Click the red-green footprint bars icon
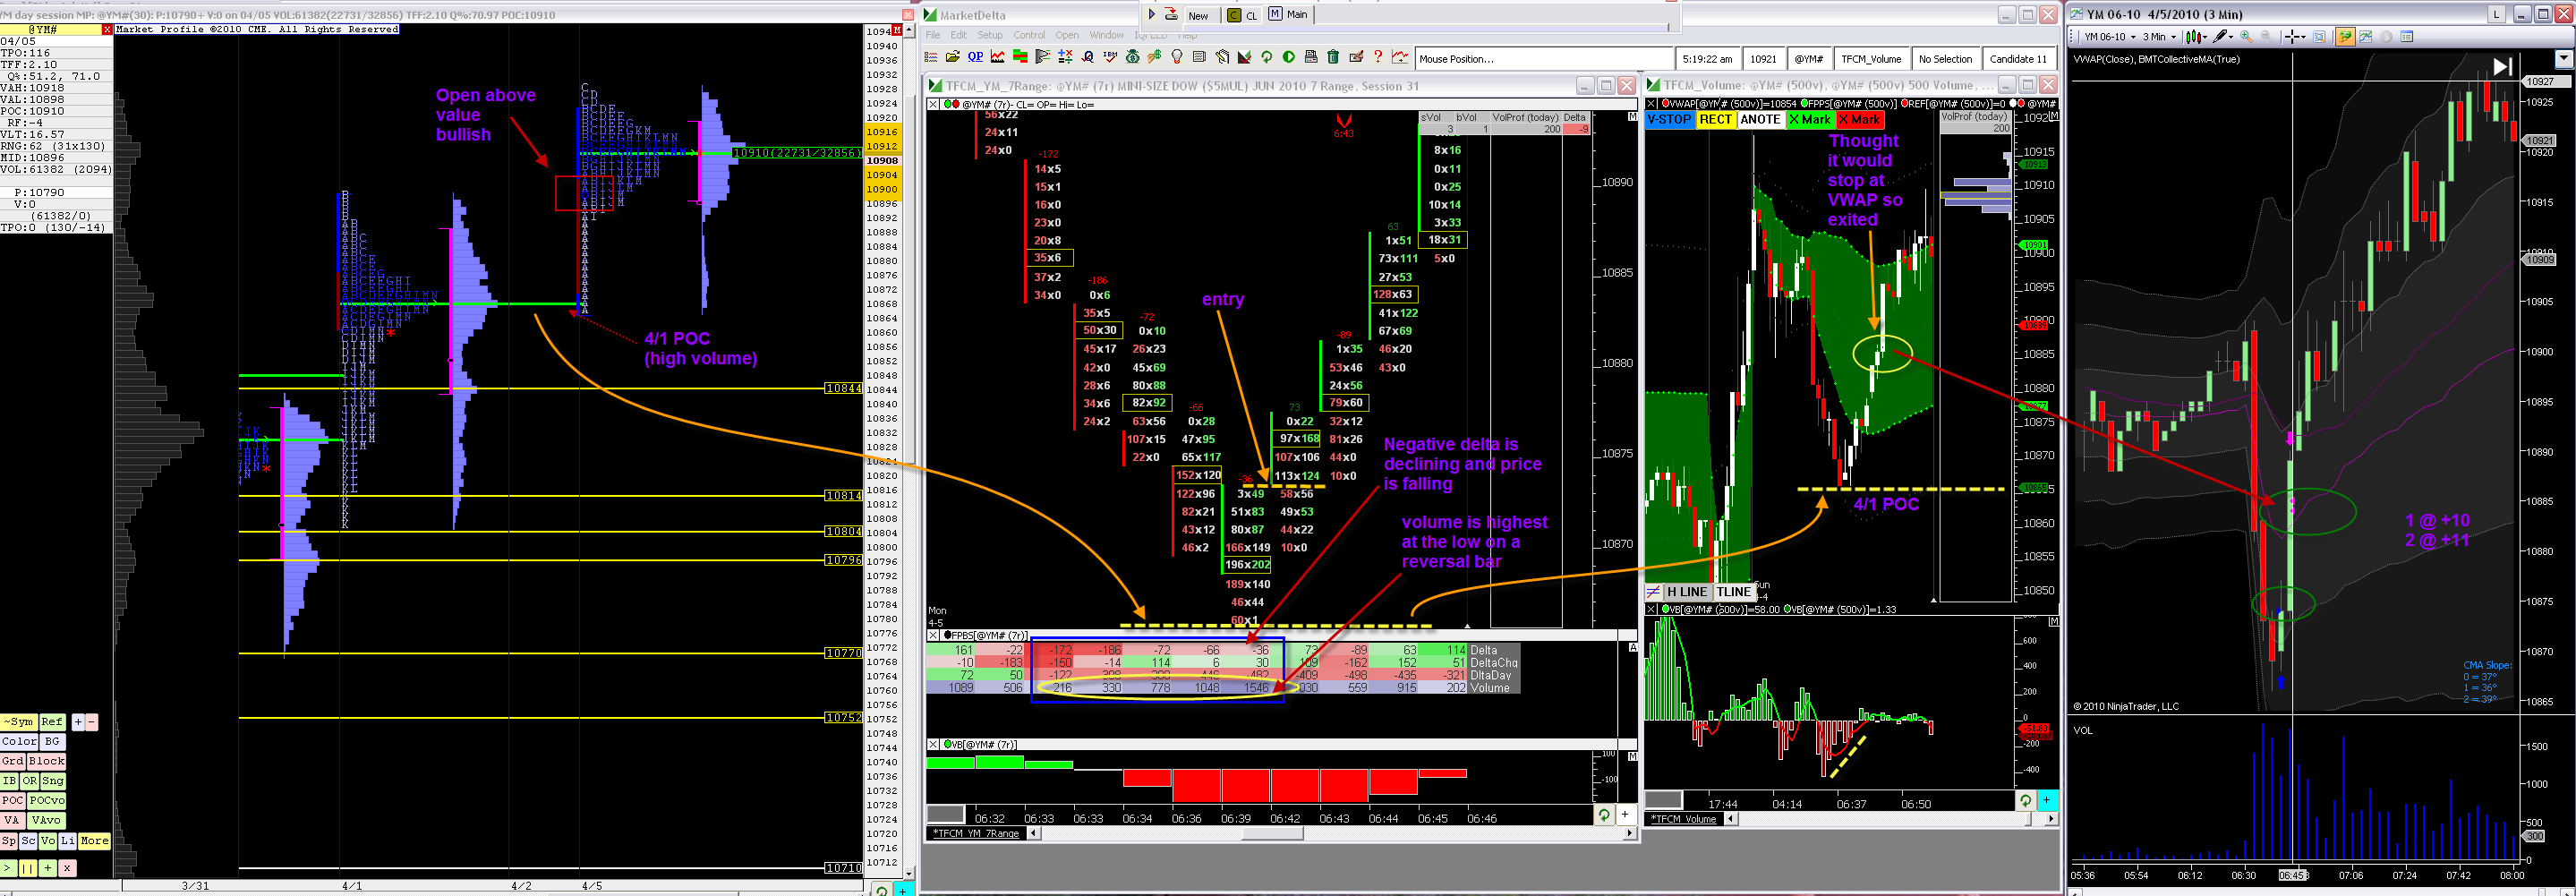The height and width of the screenshot is (896, 2576). (1020, 57)
